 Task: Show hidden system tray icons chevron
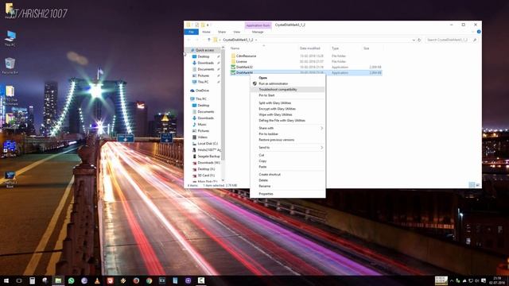(452, 280)
